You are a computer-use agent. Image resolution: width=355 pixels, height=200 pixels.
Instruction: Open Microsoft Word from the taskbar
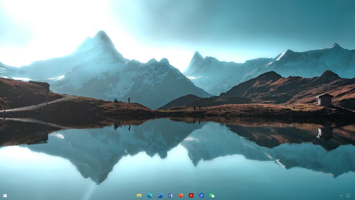click(160, 195)
